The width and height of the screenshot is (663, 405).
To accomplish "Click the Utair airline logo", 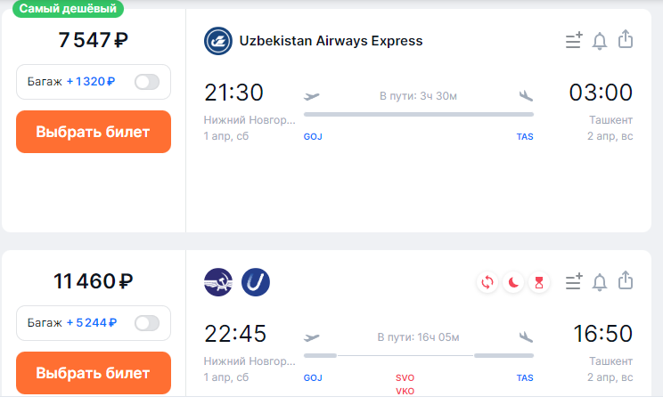I will 256,282.
